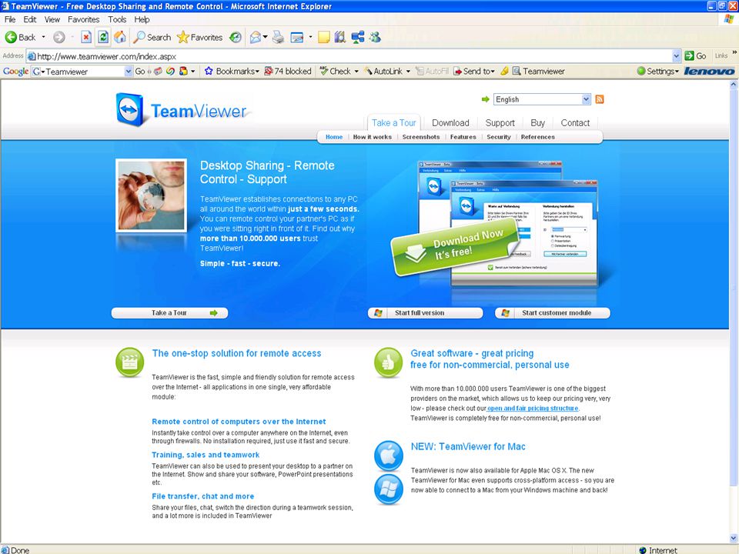
Task: Open the Search pane from the toolbar
Action: pyautogui.click(x=152, y=37)
